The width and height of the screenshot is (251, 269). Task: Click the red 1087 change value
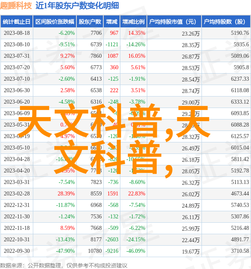coord(113,56)
